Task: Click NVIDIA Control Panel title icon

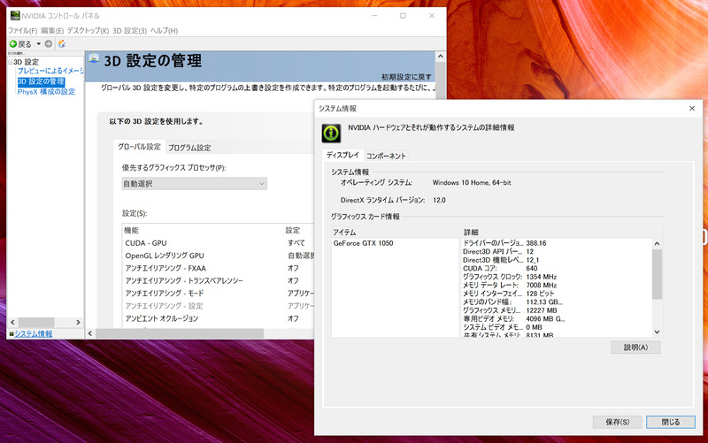Action: tap(15, 16)
